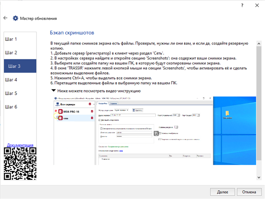Go back with the left arrow

click(5, 18)
